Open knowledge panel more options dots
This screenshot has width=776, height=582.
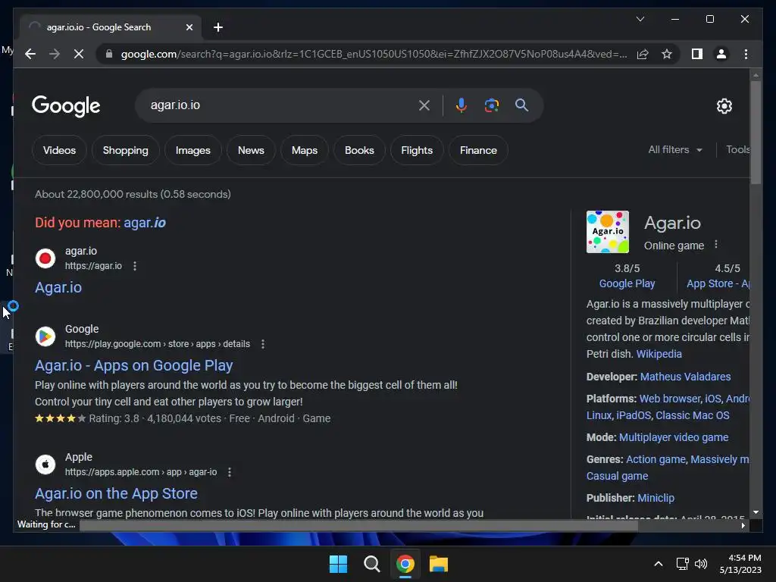click(x=715, y=245)
